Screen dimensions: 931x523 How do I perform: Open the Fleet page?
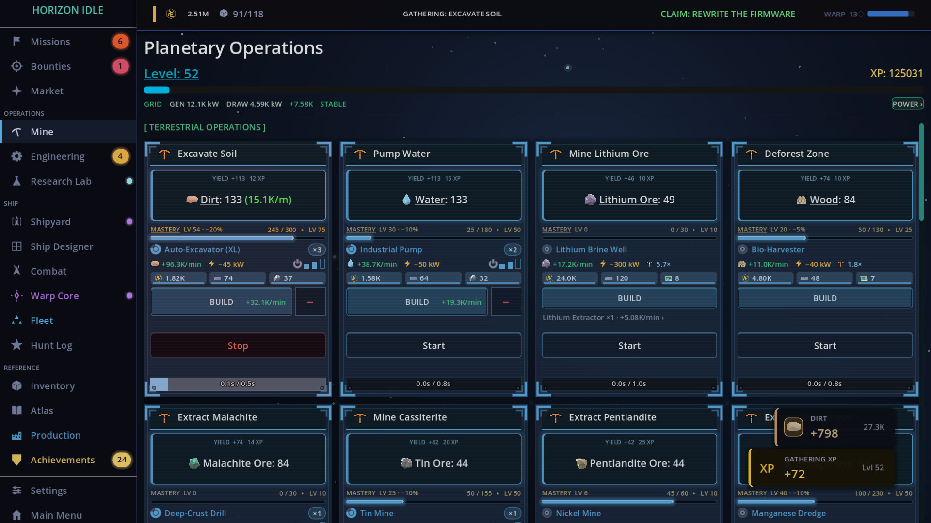click(x=68, y=321)
